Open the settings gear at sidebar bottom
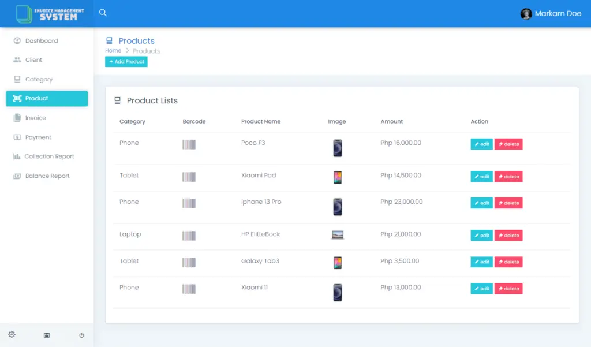Screen dimensions: 591x347 point(12,334)
